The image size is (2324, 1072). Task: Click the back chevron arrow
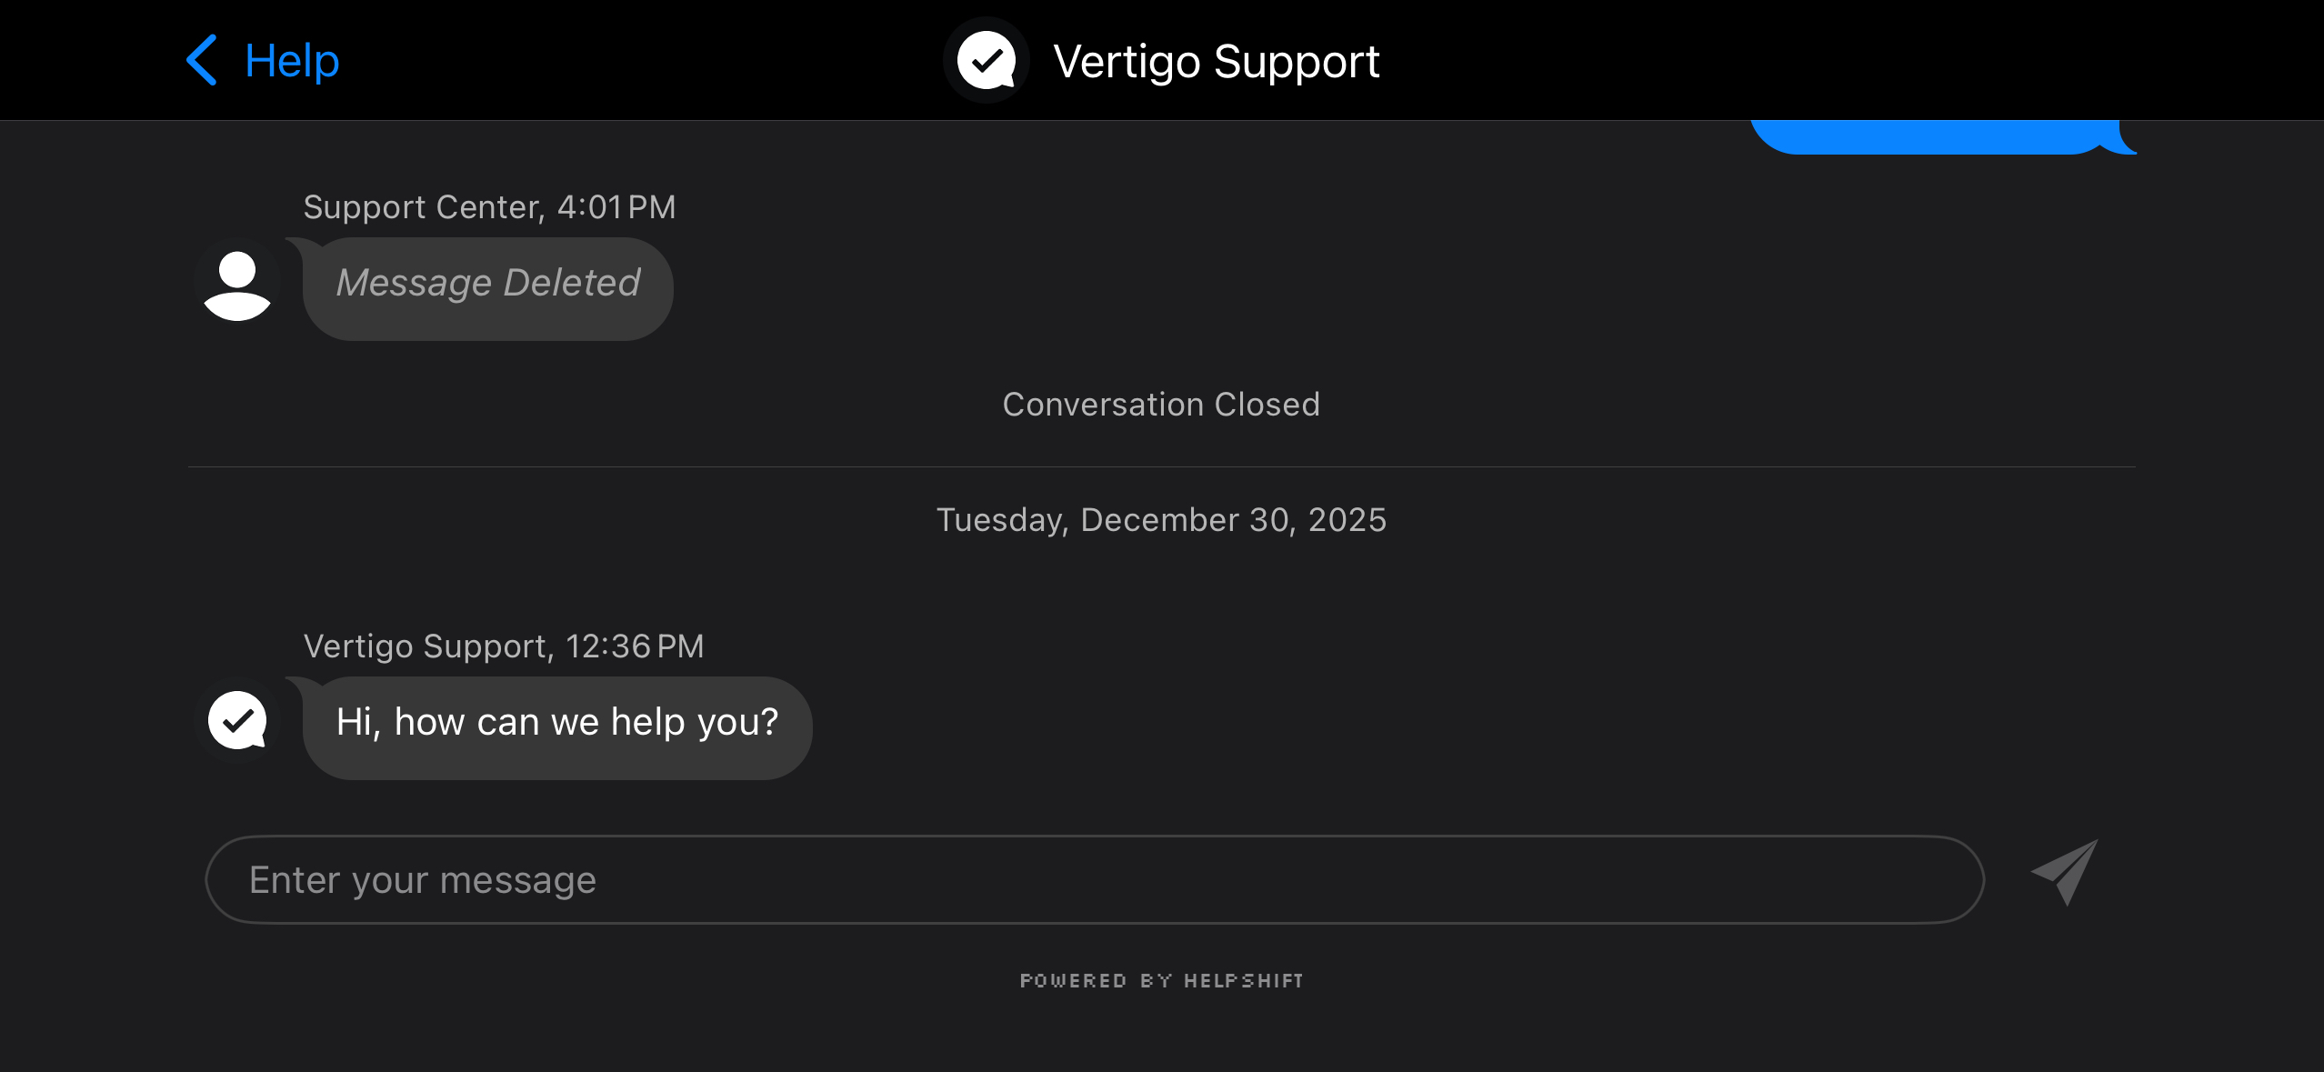click(202, 61)
